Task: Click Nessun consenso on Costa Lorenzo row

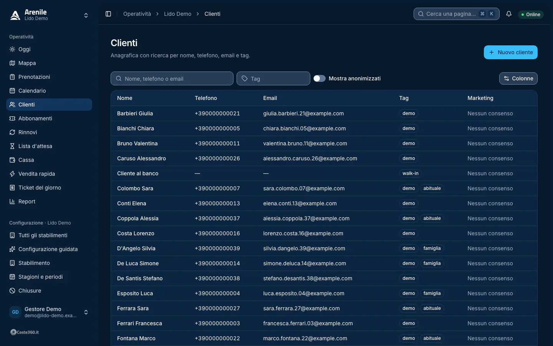Action: tap(490, 233)
